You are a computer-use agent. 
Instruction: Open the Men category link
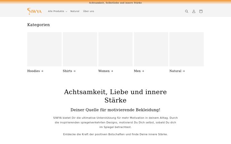pyautogui.click(x=139, y=71)
